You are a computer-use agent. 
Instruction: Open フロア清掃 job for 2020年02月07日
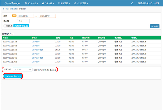point(36,42)
